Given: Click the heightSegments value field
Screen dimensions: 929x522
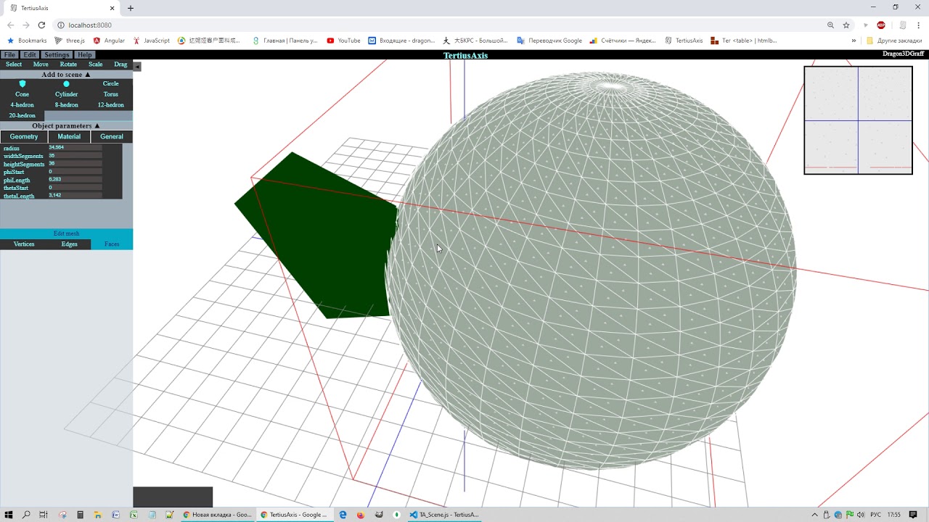Looking at the screenshot, I should 75,164.
